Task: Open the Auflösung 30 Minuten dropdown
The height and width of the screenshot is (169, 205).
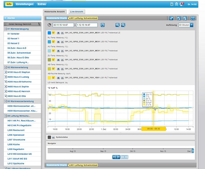Action: (x=191, y=25)
